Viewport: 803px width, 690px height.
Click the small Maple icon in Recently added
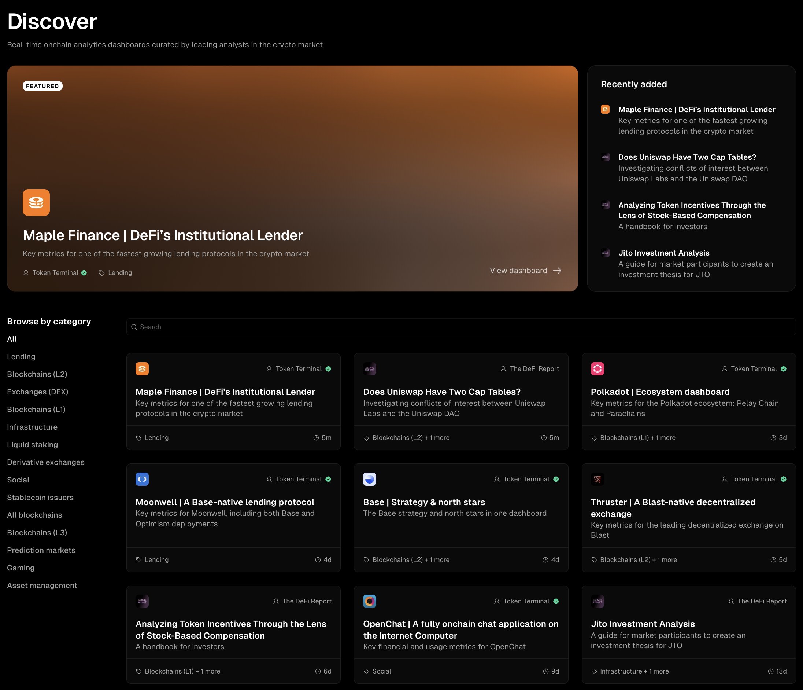point(605,109)
